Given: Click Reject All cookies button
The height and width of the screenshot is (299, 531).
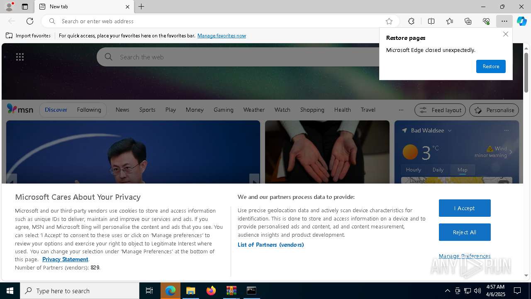Looking at the screenshot, I should 465,232.
